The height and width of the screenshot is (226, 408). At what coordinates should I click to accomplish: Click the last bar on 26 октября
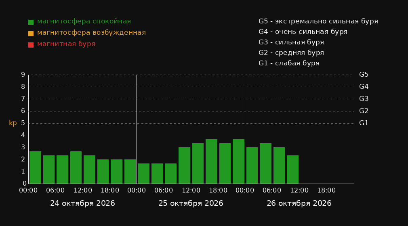[x=292, y=169]
